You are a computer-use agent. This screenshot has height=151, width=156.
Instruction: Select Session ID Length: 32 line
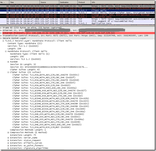[x=23, y=64]
